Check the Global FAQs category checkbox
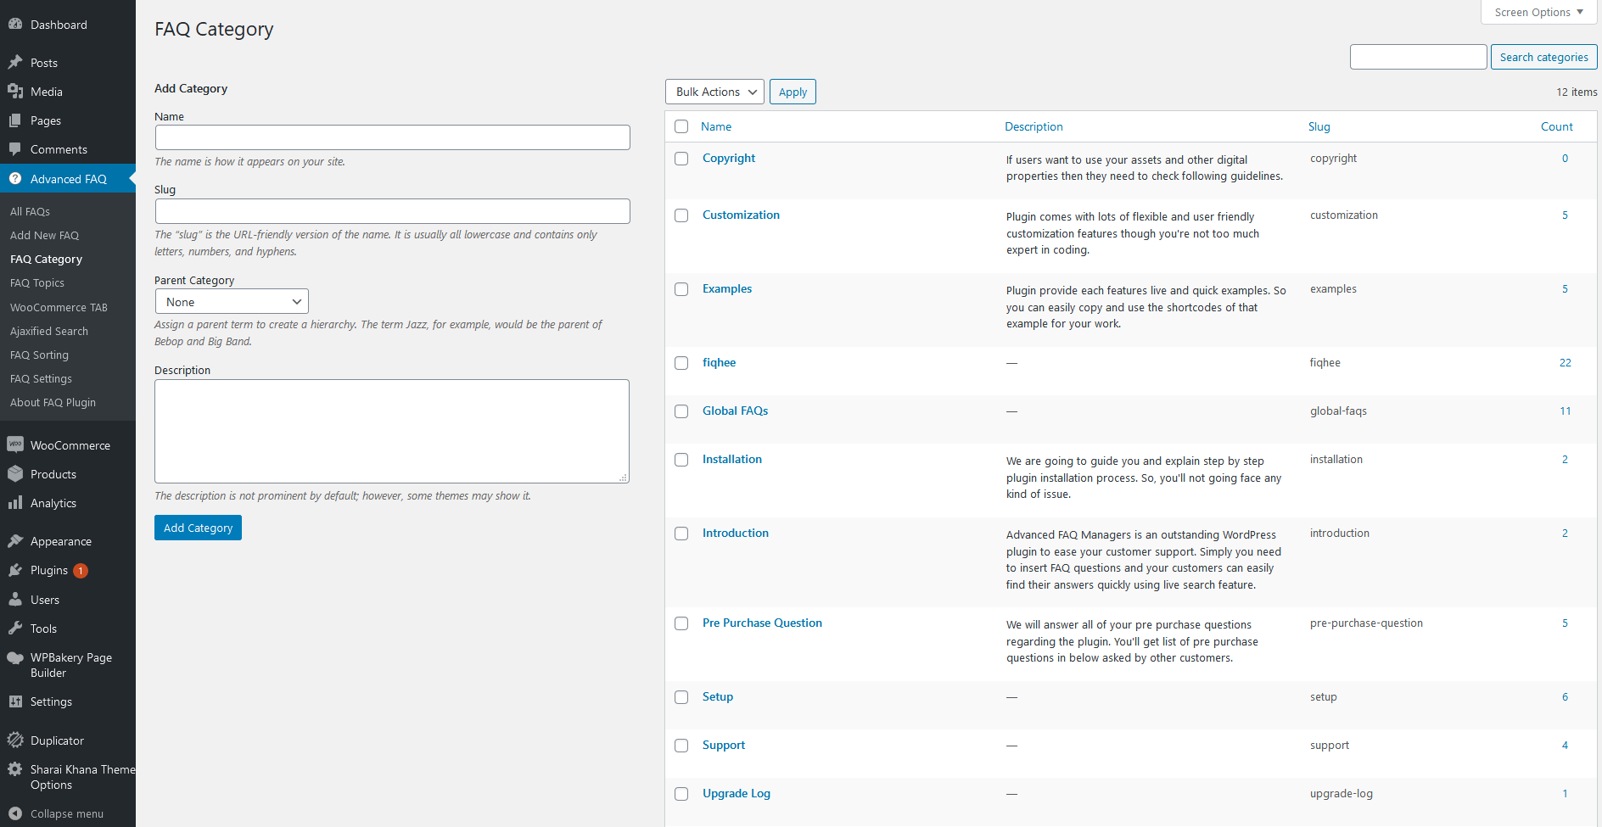Image resolution: width=1602 pixels, height=827 pixels. point(681,411)
